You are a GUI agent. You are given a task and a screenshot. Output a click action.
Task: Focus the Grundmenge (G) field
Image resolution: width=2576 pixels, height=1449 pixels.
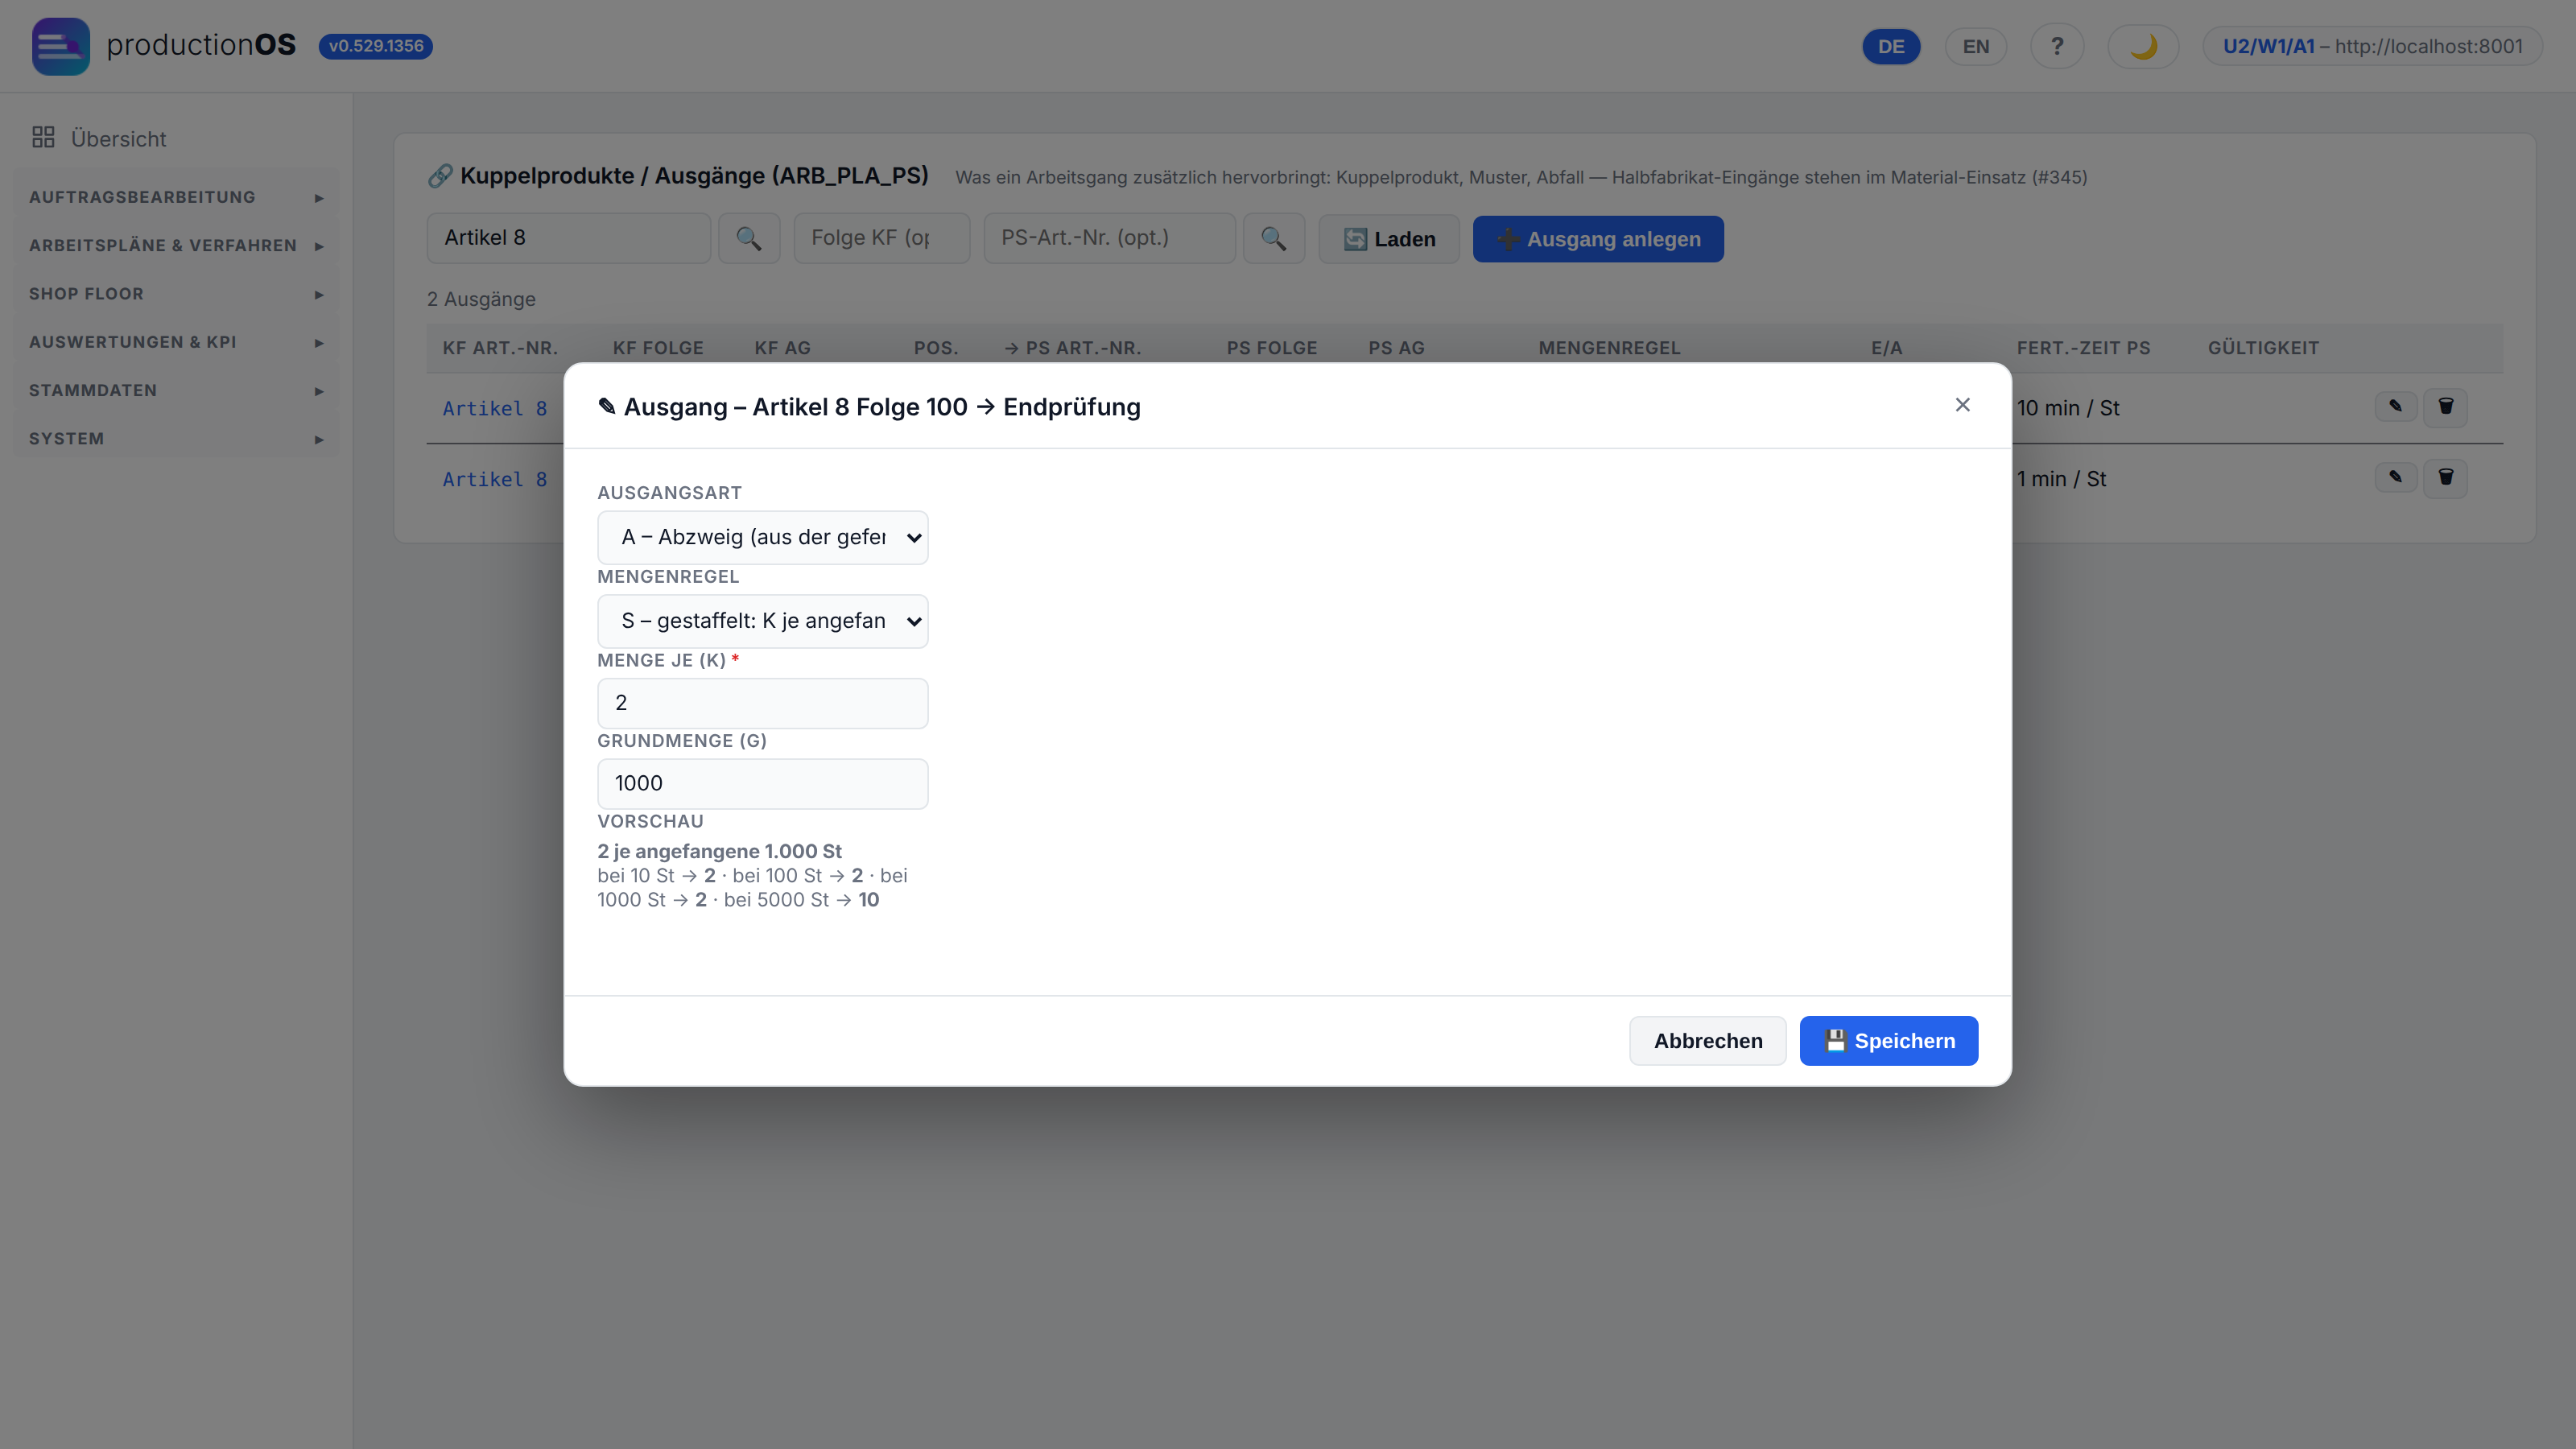(x=762, y=783)
